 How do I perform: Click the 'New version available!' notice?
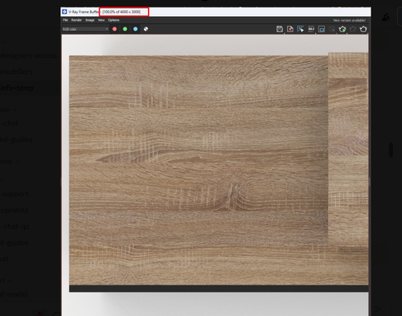click(349, 20)
